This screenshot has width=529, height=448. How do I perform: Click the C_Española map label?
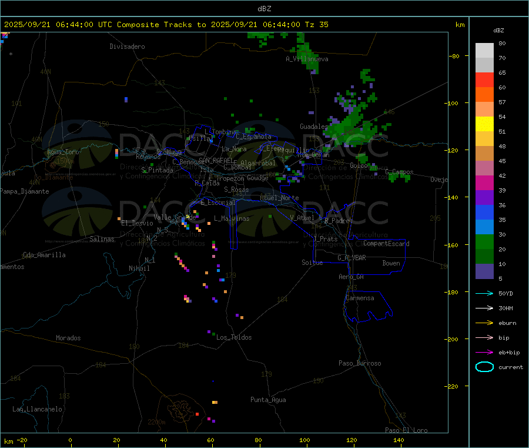click(253, 137)
